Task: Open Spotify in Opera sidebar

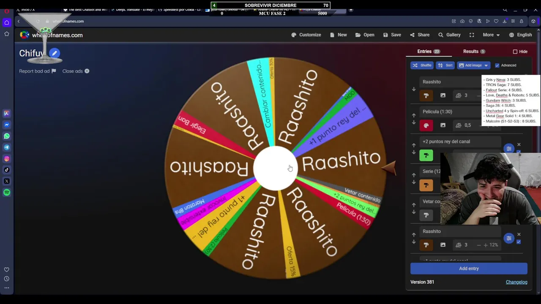Action: tap(7, 193)
